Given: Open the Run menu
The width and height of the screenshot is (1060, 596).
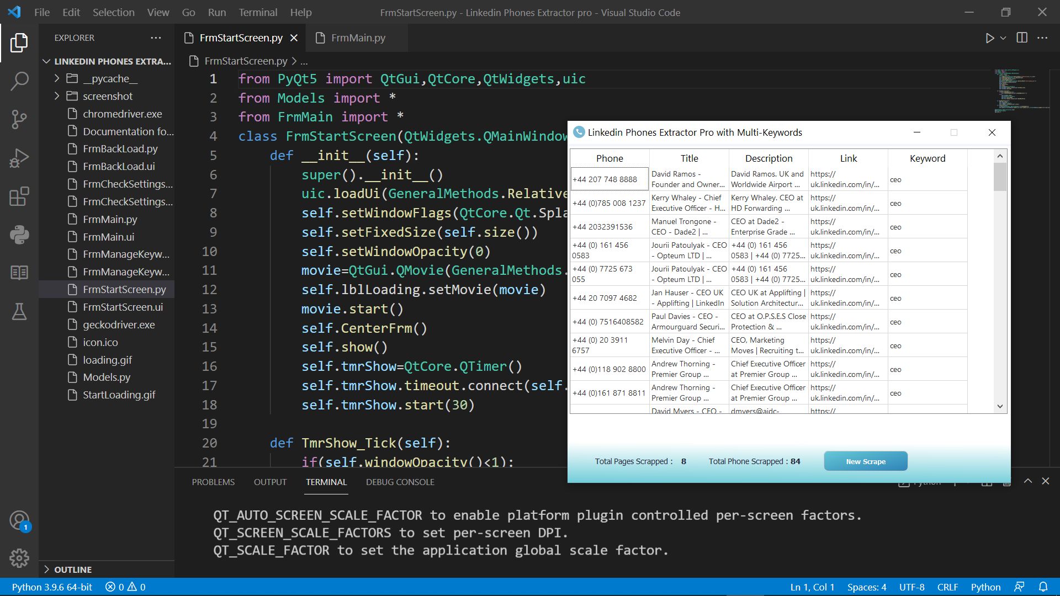Looking at the screenshot, I should pos(216,12).
